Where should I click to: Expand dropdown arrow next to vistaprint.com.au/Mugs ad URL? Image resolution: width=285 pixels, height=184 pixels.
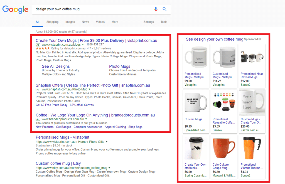(x=83, y=45)
